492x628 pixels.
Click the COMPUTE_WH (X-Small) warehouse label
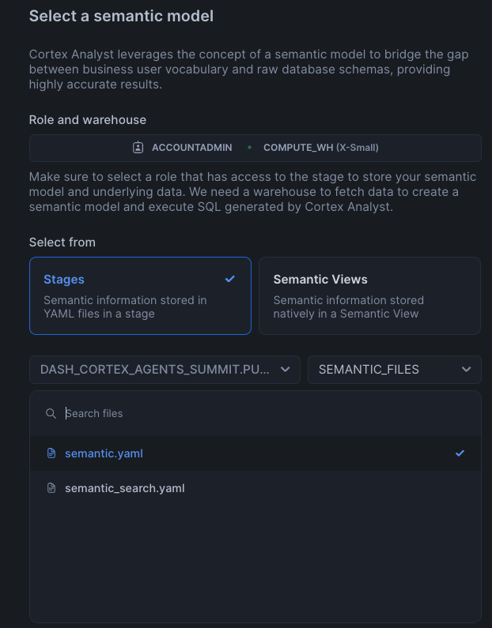pos(321,148)
